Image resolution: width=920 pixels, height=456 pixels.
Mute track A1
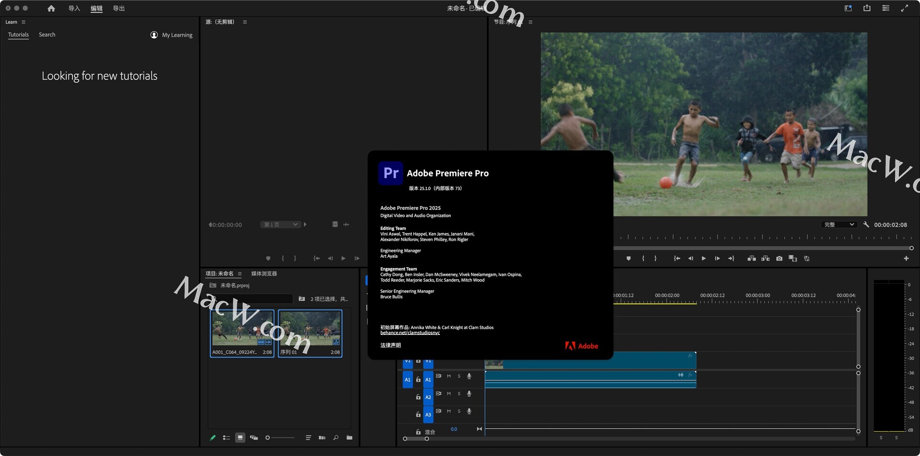(448, 376)
